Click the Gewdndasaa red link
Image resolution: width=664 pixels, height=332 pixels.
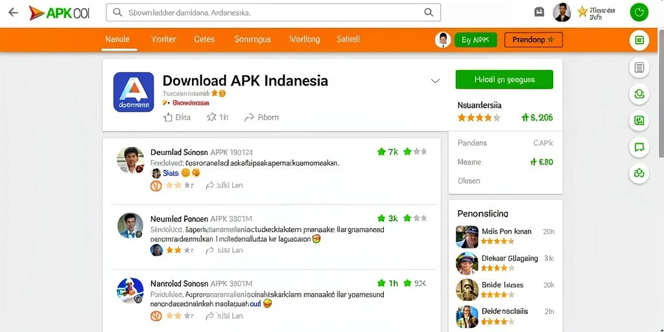click(x=191, y=103)
